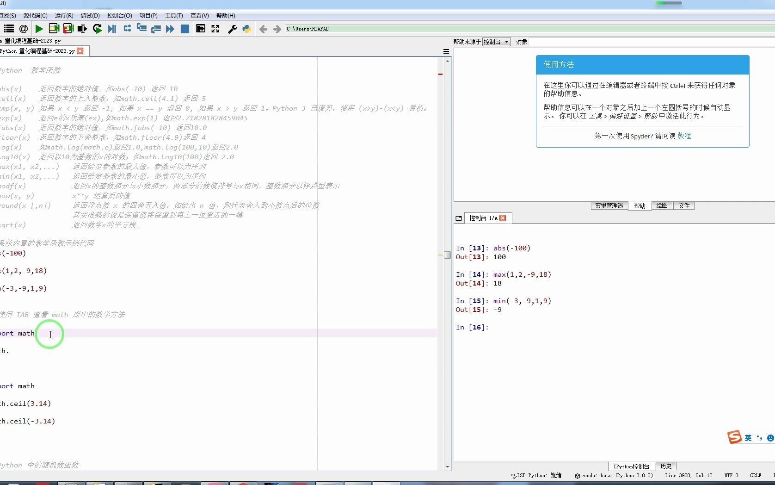
Task: Close the 量化编程基础-2023.py editor tab
Action: 80,51
